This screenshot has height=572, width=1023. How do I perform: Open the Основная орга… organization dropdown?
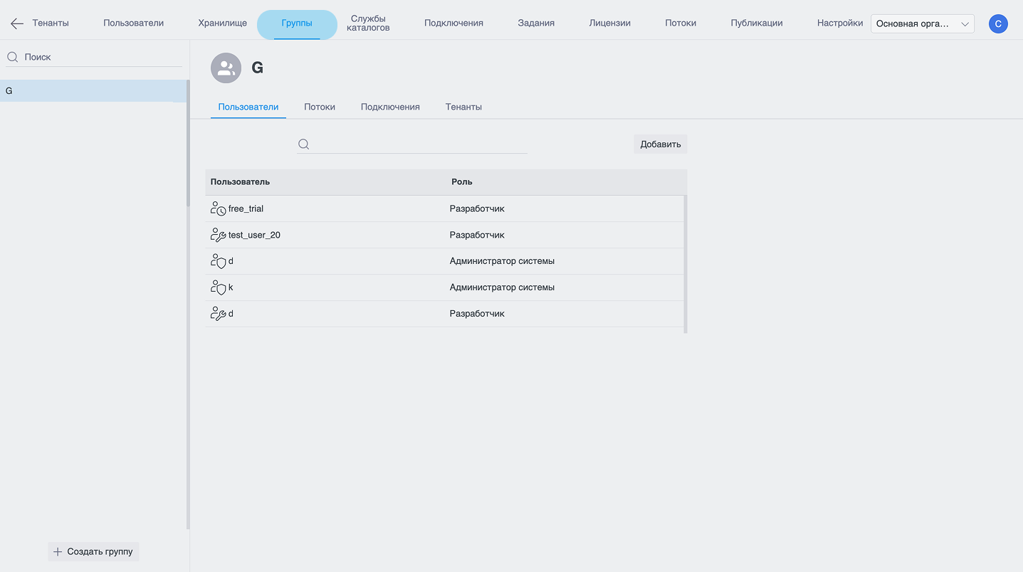click(x=923, y=24)
